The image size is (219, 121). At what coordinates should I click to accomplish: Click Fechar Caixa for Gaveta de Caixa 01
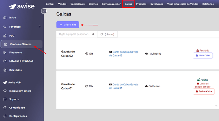click(204, 91)
